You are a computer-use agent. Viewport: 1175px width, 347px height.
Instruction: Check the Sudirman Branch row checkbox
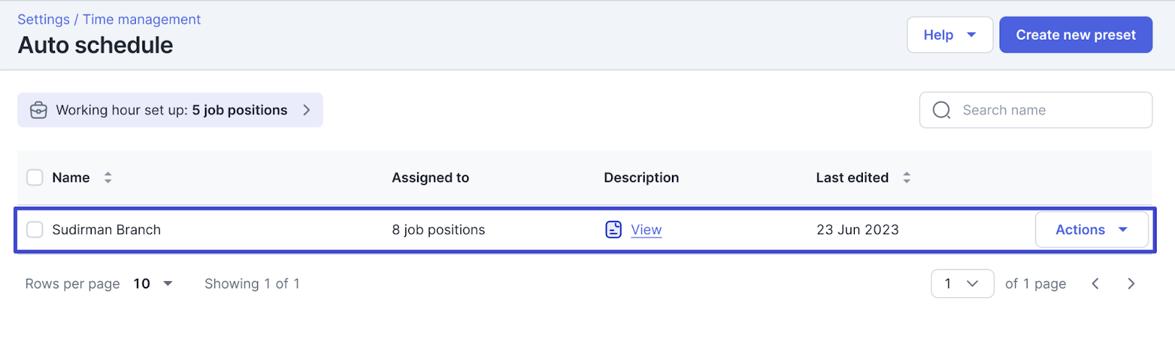[35, 230]
